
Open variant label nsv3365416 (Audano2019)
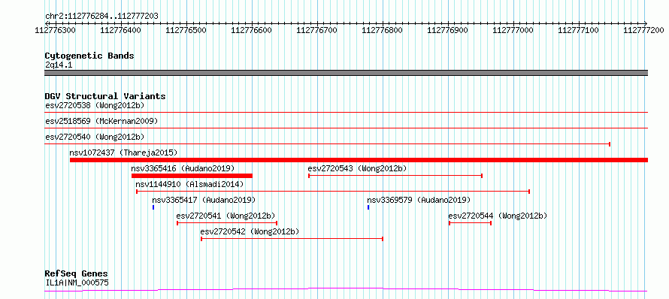click(183, 168)
